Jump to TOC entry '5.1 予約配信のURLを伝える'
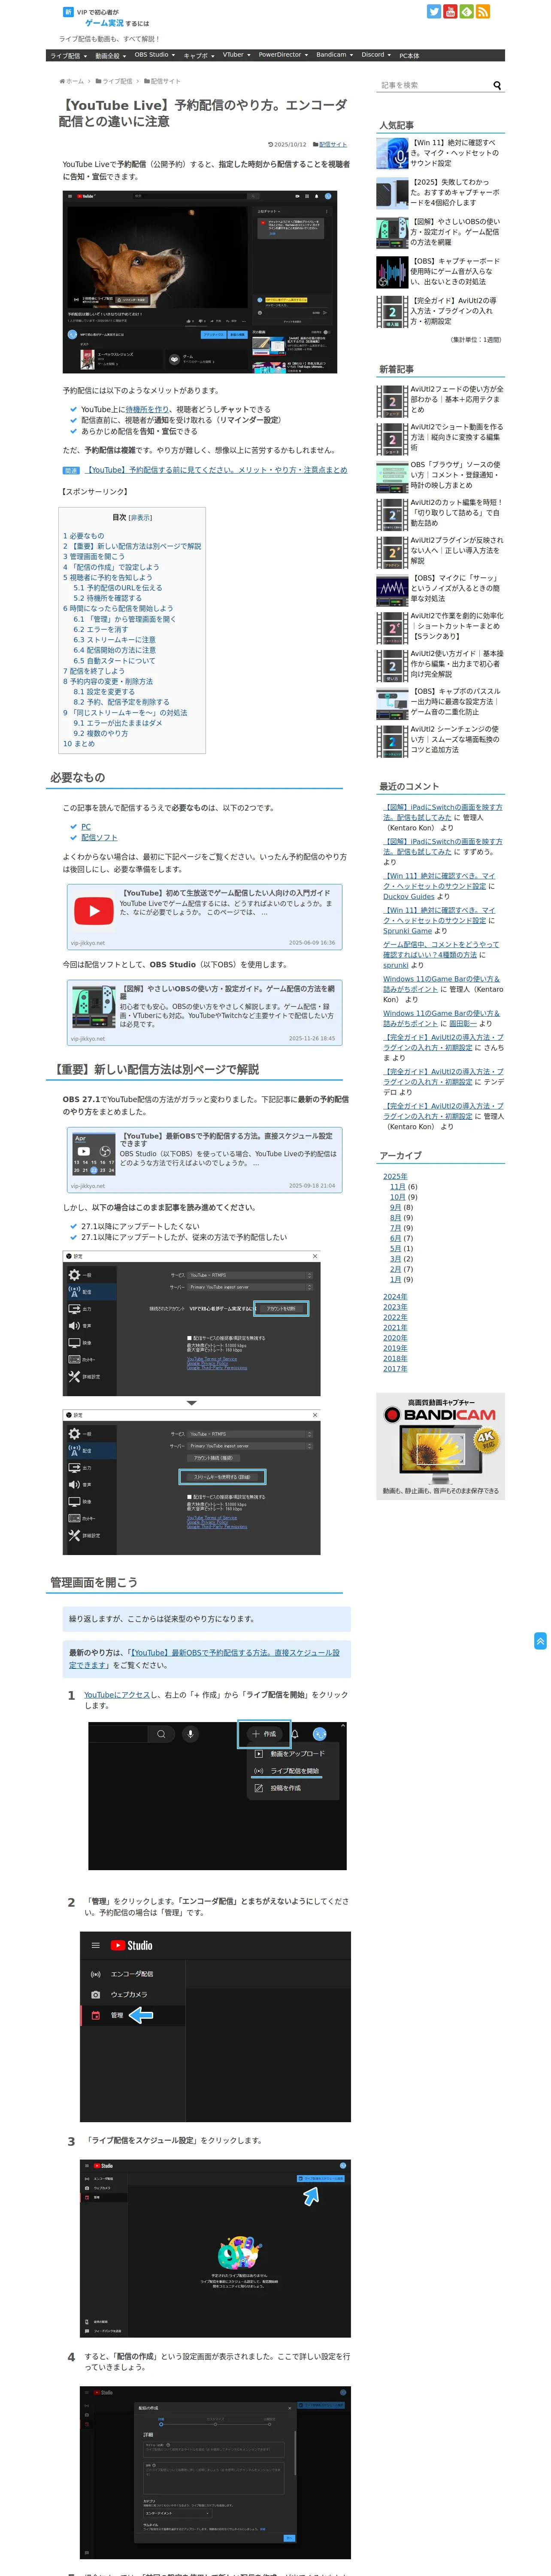551x2576 pixels. 117,588
